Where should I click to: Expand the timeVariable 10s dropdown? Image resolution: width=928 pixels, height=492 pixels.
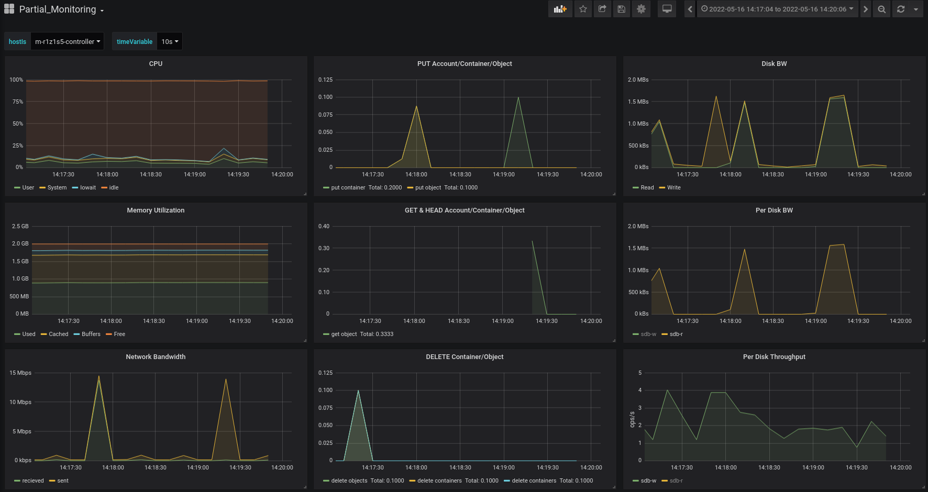click(x=170, y=41)
